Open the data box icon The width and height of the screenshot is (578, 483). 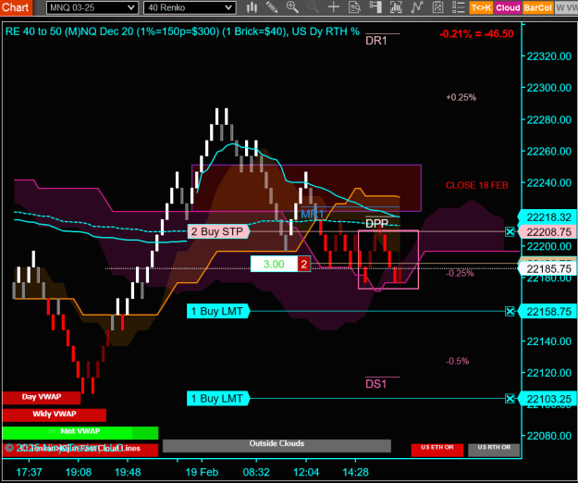coord(354,7)
